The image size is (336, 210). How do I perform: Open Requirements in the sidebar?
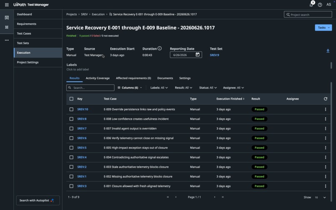point(38,24)
